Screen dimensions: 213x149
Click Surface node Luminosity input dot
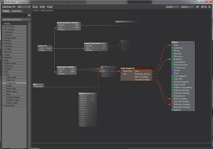[172, 48]
